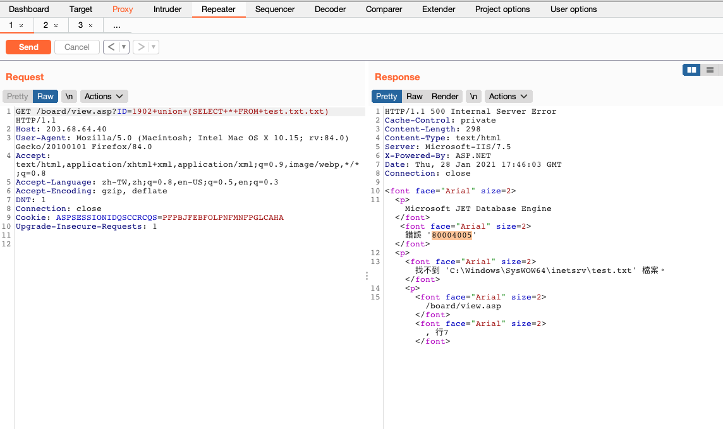Select Repeater sub-tab 1
The image size is (723, 429).
11,25
